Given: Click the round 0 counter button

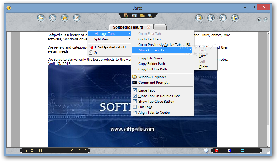Looking at the screenshot, I should (259, 19).
